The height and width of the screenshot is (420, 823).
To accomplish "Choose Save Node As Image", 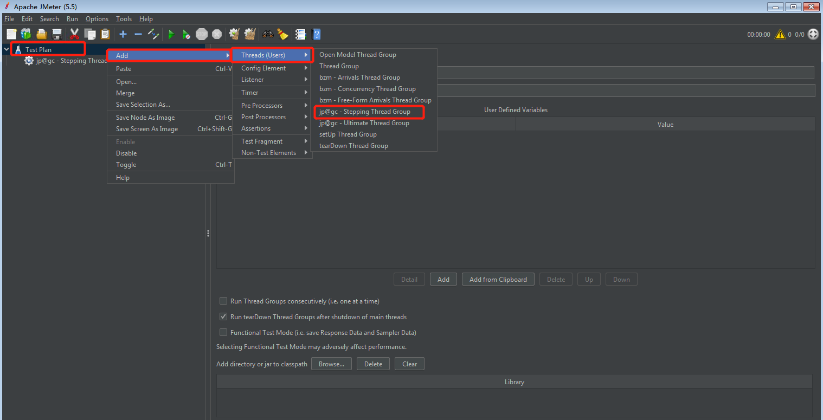I will point(170,118).
